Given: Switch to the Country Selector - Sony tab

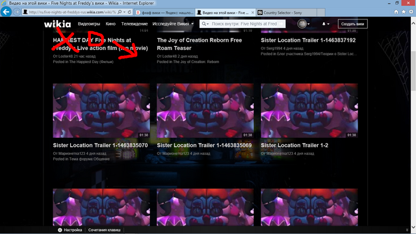Looking at the screenshot, I should 287,12.
